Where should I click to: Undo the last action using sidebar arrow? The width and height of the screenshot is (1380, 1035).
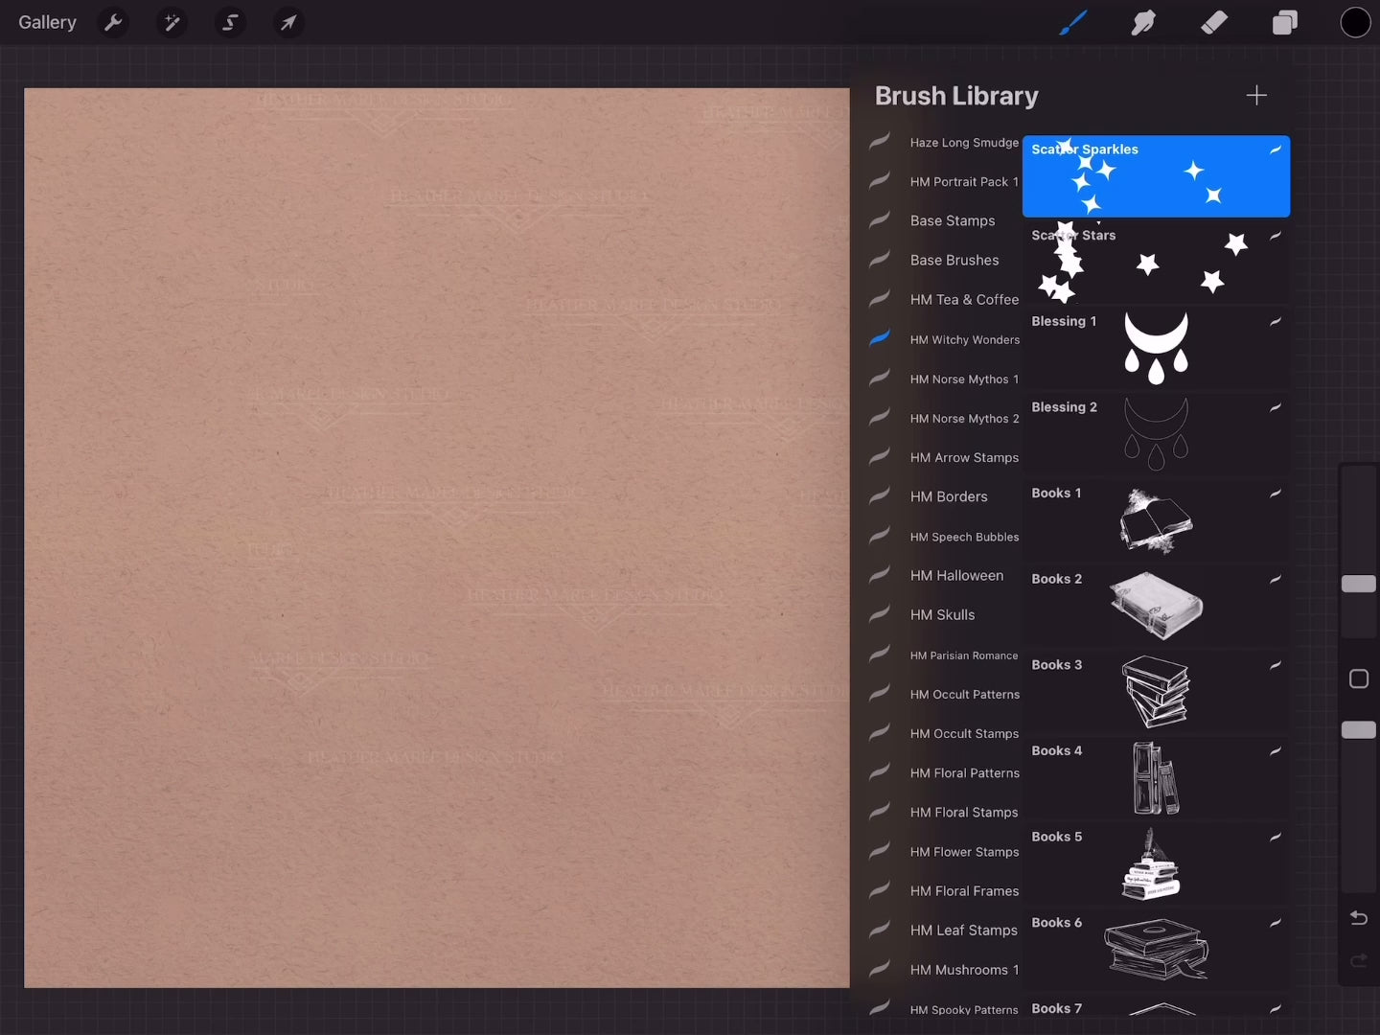pyautogui.click(x=1358, y=918)
